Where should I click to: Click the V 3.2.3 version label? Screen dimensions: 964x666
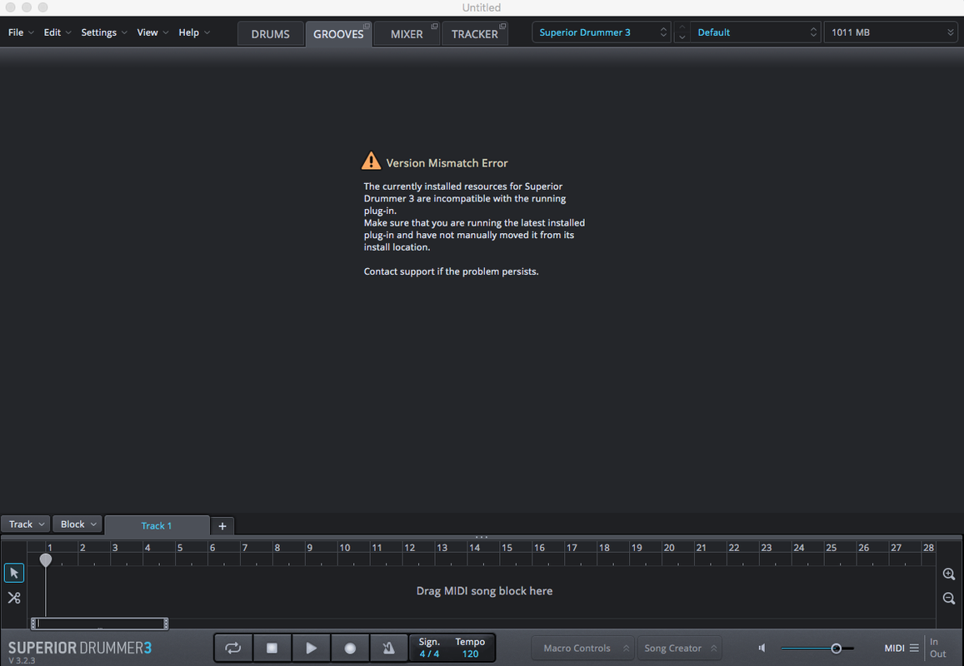[x=22, y=661]
